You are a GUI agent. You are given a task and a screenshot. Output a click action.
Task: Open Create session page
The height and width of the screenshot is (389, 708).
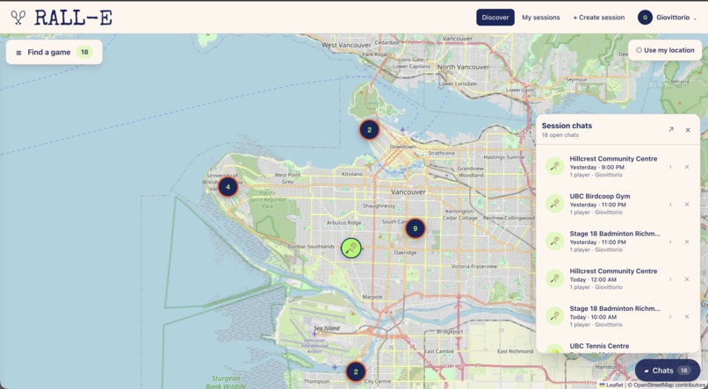[x=599, y=18]
